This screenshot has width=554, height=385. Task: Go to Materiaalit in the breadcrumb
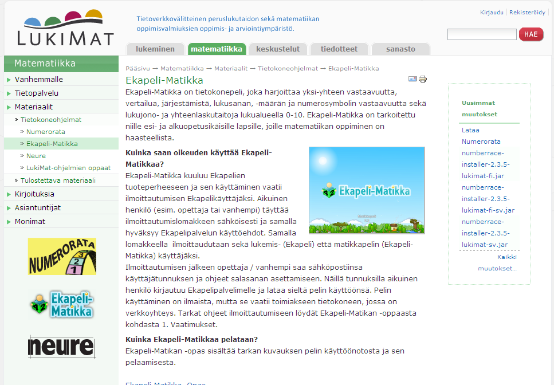[231, 69]
